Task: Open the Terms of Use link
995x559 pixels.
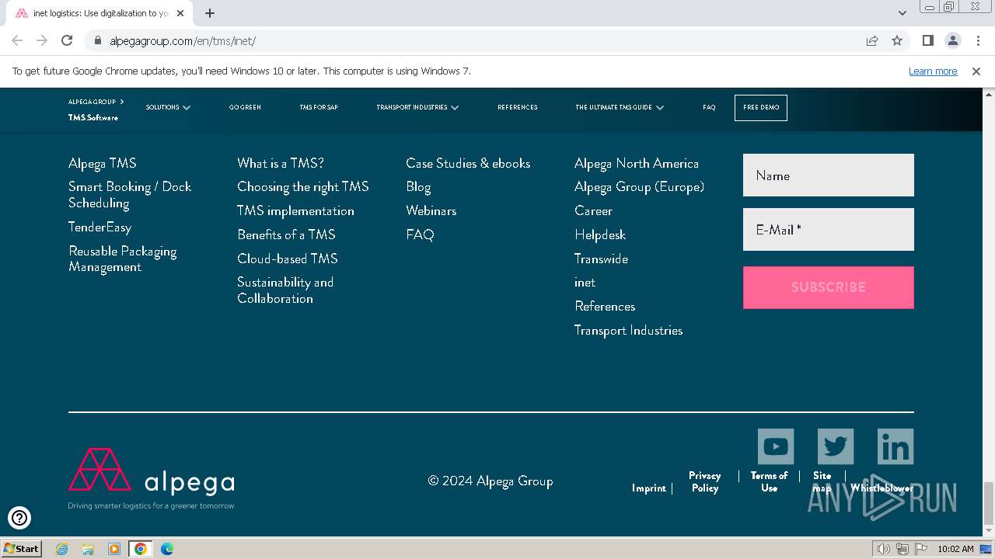Action: coord(769,482)
